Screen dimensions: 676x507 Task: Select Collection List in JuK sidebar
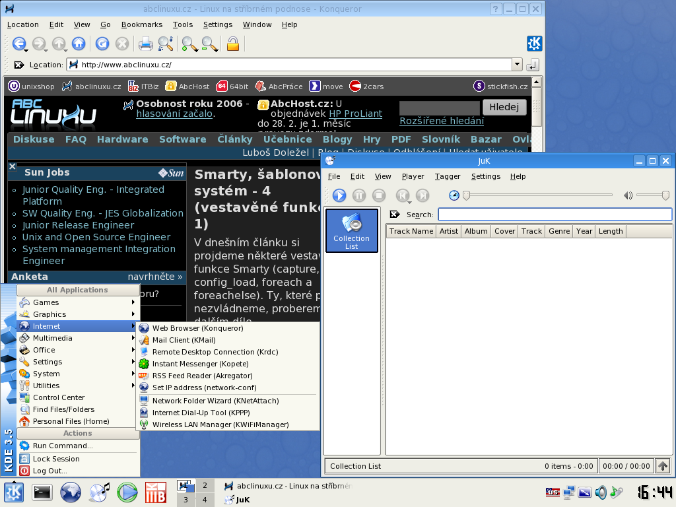click(352, 230)
